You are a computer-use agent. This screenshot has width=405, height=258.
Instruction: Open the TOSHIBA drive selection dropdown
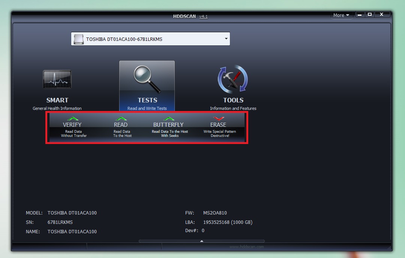151,39
